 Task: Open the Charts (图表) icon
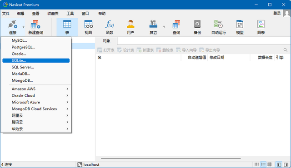(261, 27)
